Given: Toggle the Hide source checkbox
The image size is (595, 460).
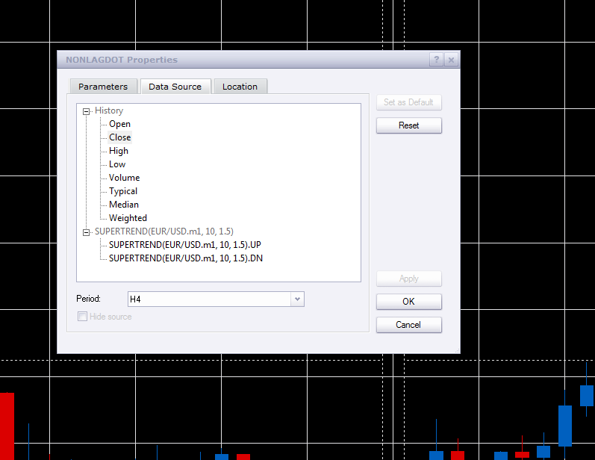Looking at the screenshot, I should pos(82,316).
